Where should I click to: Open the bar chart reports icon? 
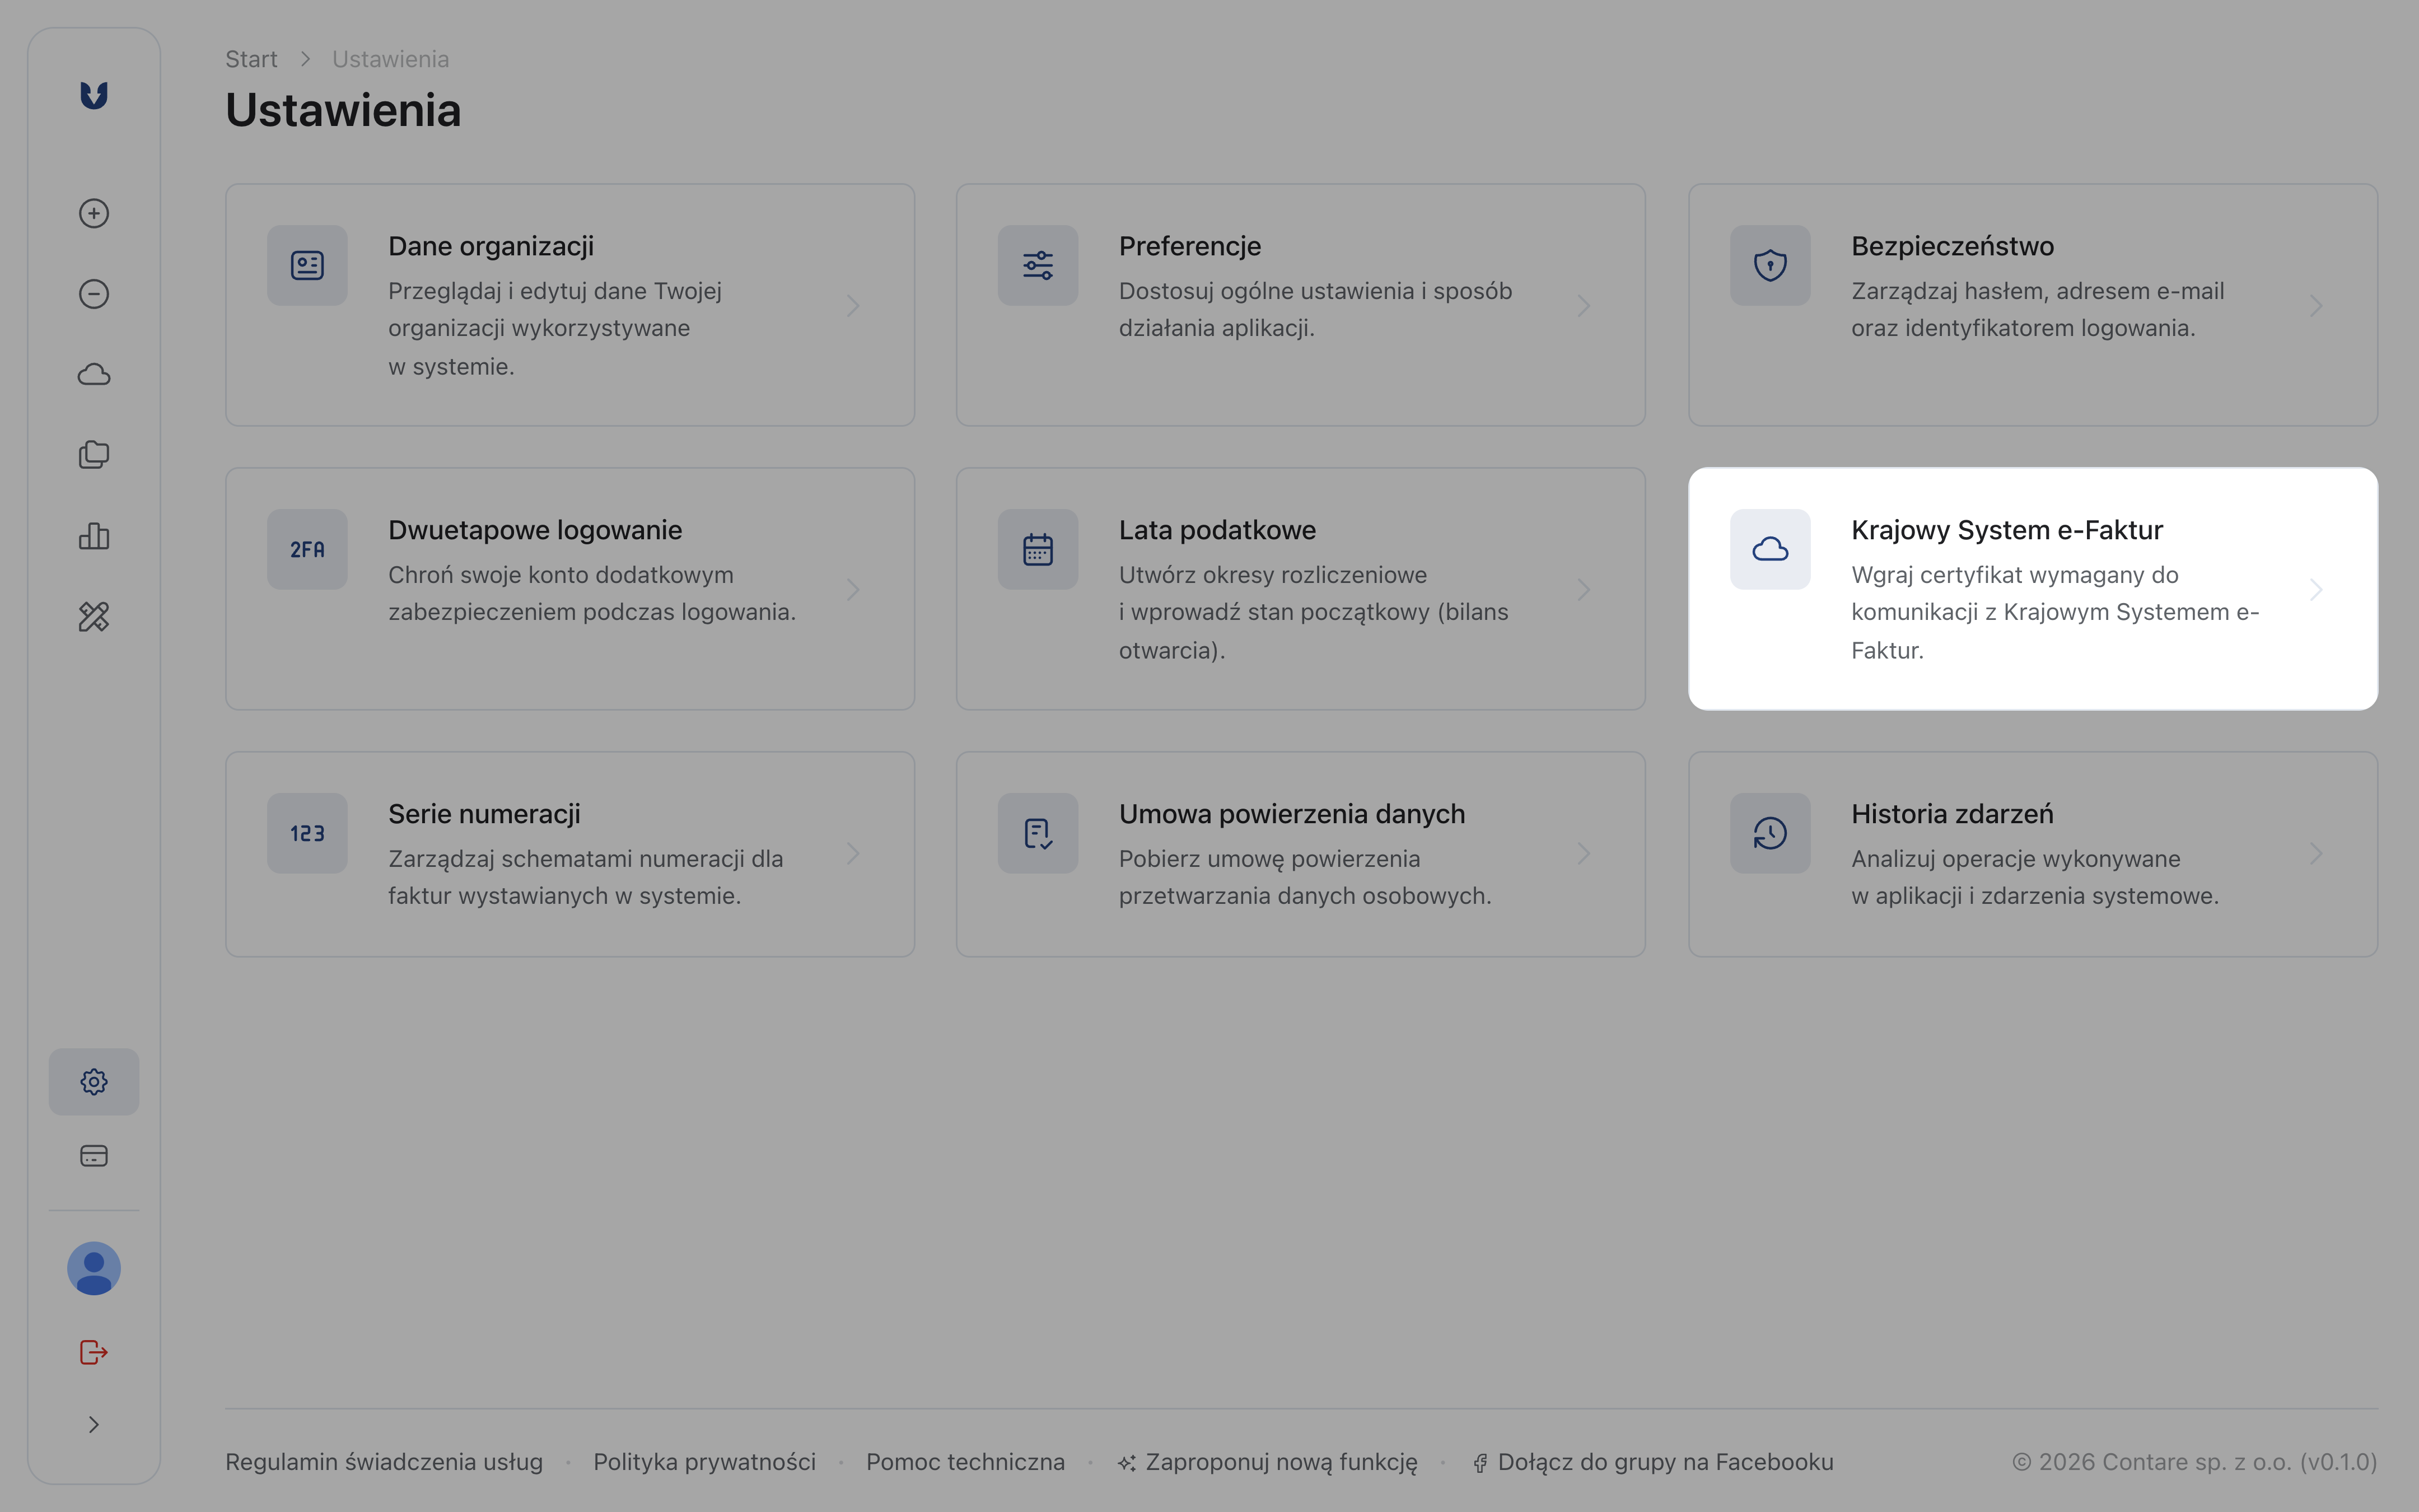(x=94, y=536)
